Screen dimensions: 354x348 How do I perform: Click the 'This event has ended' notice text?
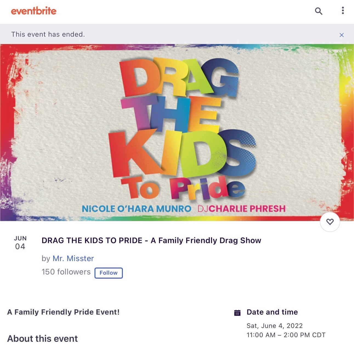(48, 34)
